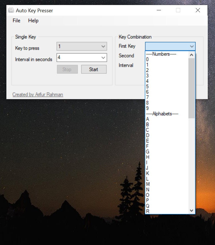Choose letter I in the First Key list
This screenshot has width=215, height=245.
tap(167, 162)
